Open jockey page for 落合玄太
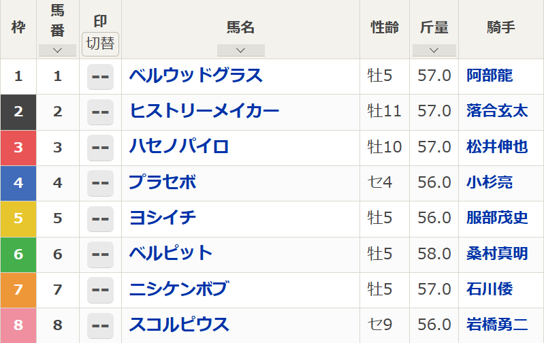The height and width of the screenshot is (343, 544). click(x=497, y=111)
